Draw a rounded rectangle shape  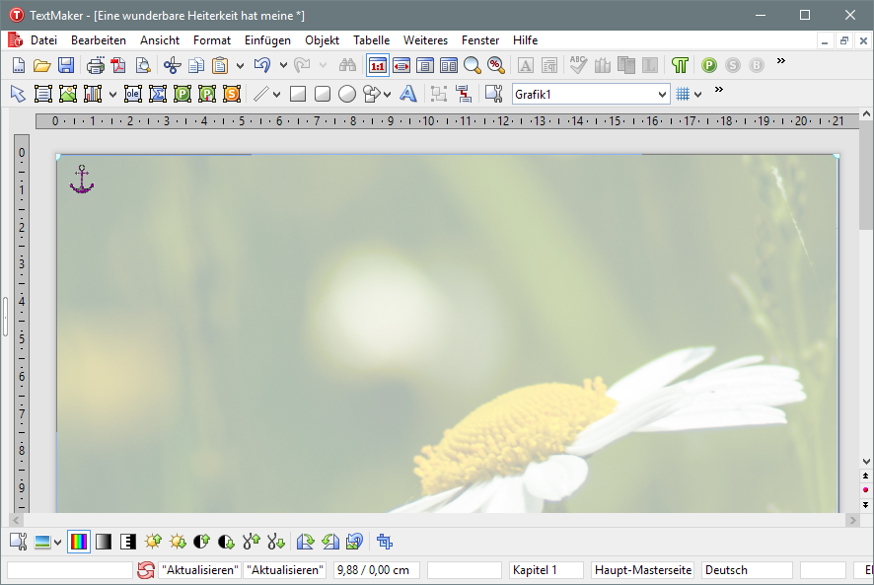323,94
